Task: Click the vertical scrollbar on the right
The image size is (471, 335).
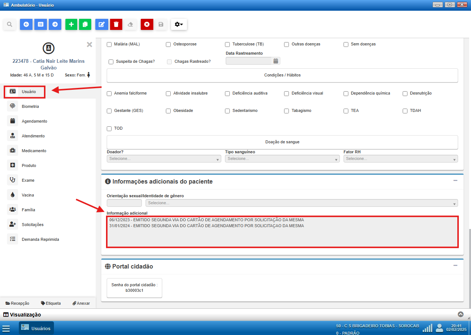Action: (x=469, y=266)
